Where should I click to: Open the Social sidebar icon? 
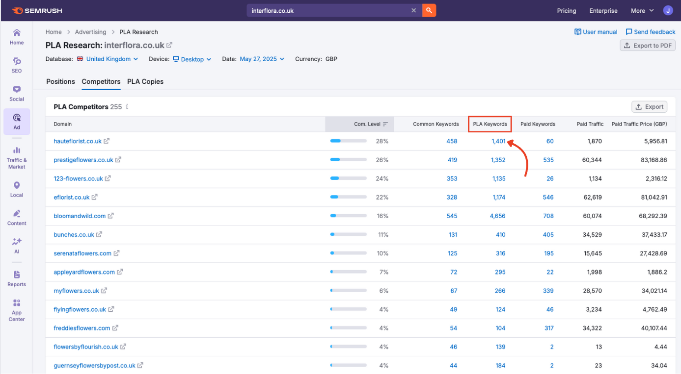(x=17, y=93)
